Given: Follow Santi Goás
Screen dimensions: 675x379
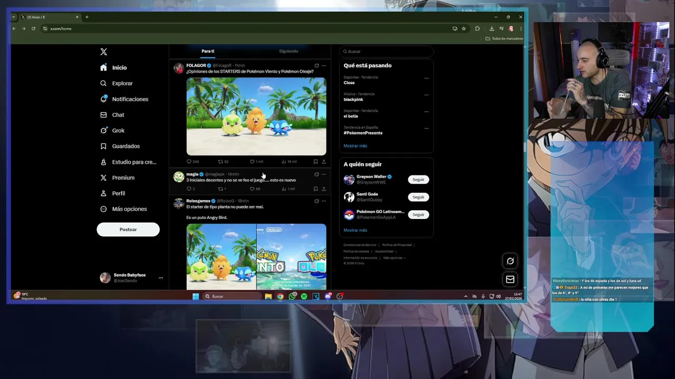Looking at the screenshot, I should 418,197.
